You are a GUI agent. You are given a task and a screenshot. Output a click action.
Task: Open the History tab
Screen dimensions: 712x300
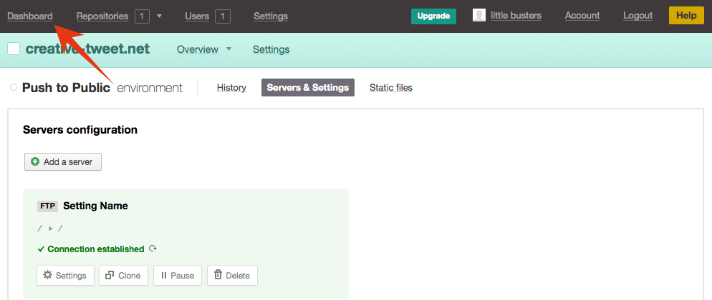pyautogui.click(x=231, y=88)
